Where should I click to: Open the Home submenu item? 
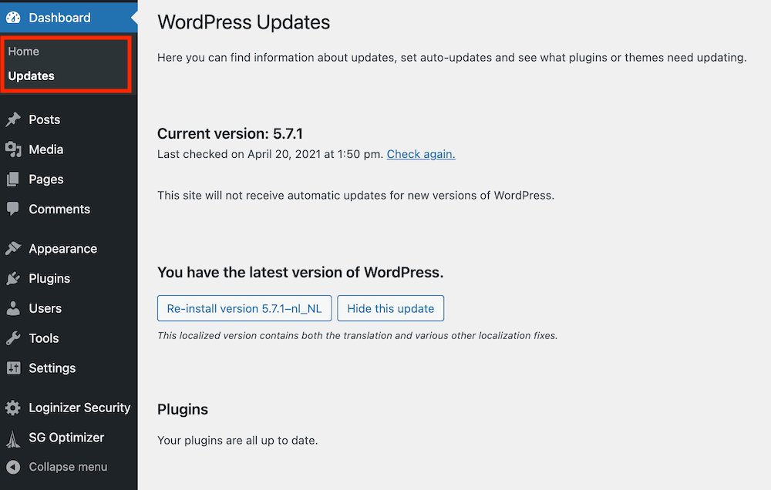(x=22, y=51)
